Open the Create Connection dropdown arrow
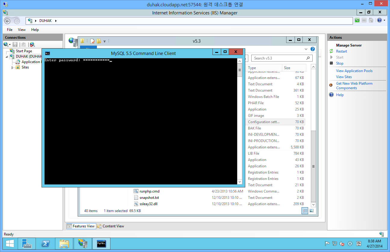 [x=10, y=45]
